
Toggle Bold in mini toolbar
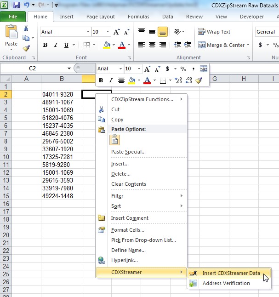(x=101, y=80)
